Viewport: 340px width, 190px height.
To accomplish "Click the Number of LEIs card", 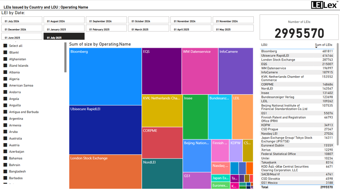I will click(x=299, y=27).
